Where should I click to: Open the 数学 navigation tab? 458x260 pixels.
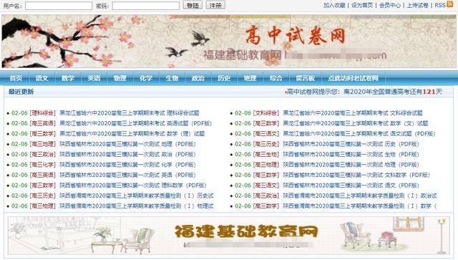pyautogui.click(x=68, y=78)
